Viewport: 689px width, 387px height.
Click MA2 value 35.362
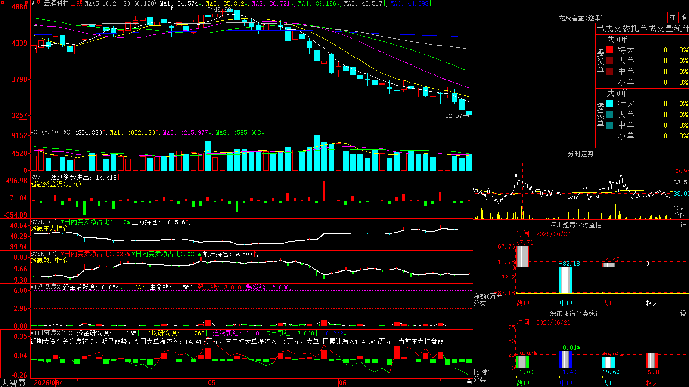(234, 3)
